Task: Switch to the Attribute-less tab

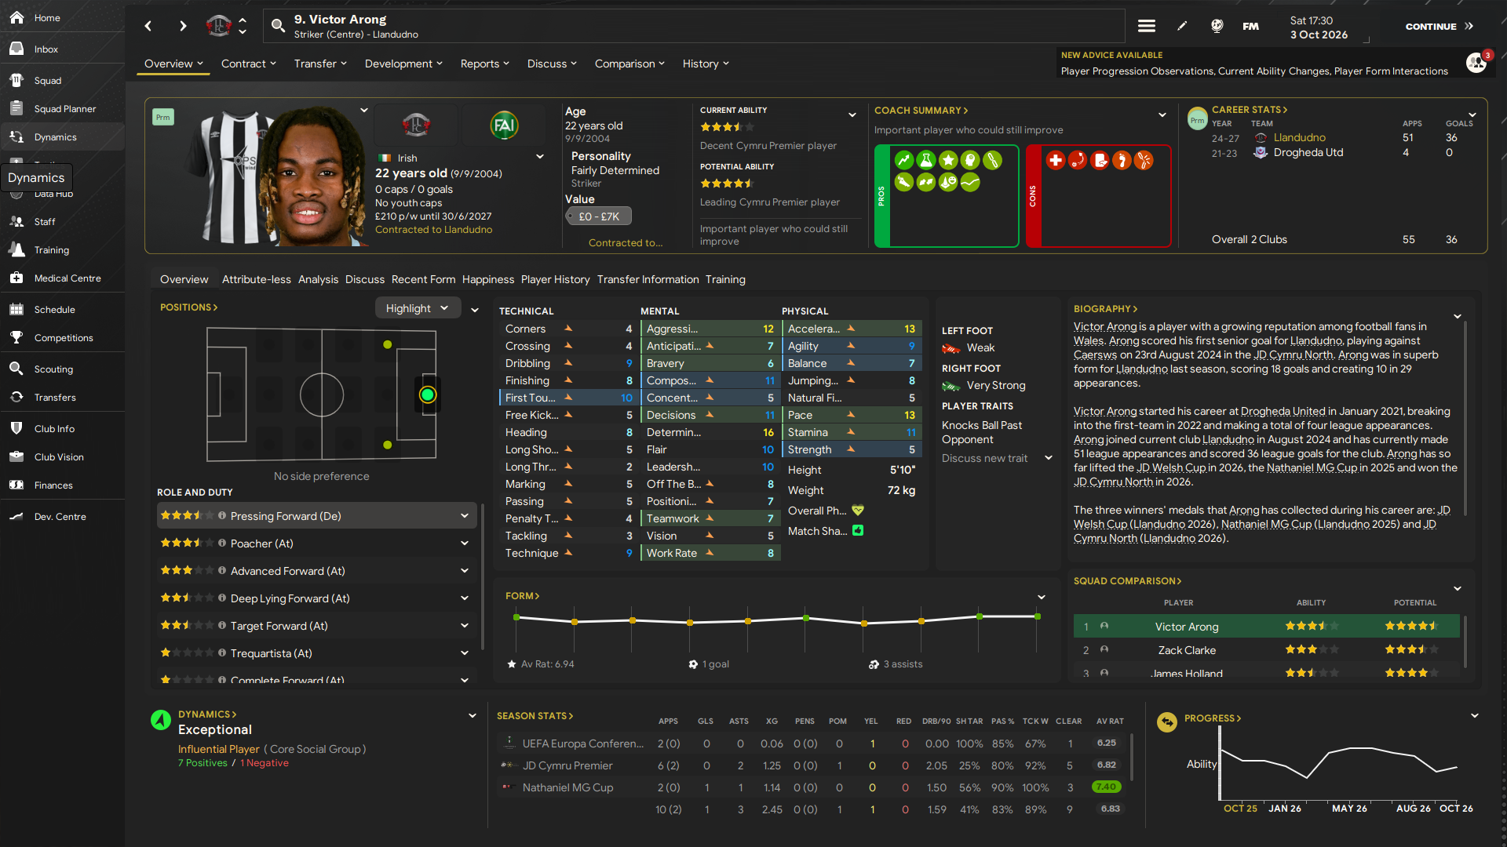Action: [x=256, y=279]
